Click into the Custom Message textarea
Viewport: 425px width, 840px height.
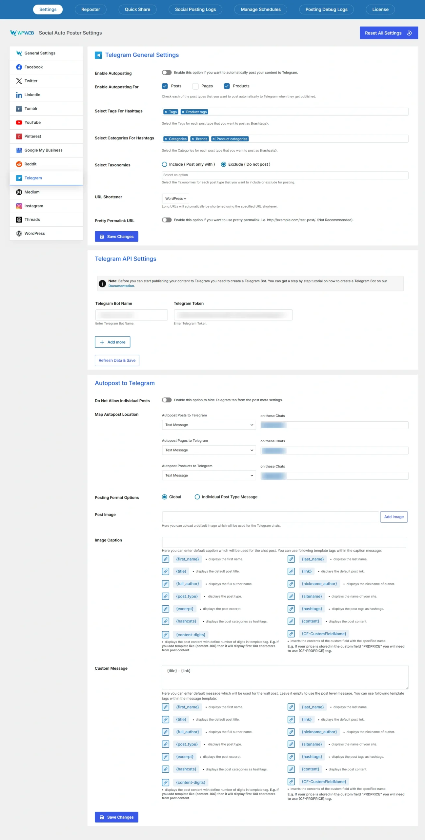click(285, 677)
